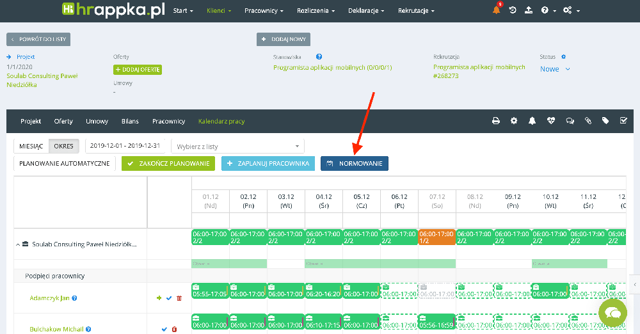
Task: Click the orange 07.12 shift cell 1/2
Action: (x=436, y=237)
